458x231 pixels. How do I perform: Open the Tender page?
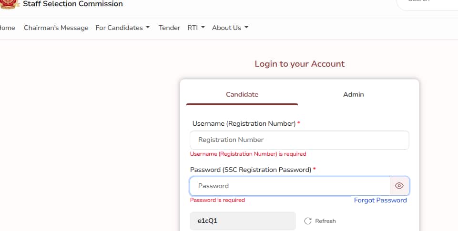tap(169, 28)
